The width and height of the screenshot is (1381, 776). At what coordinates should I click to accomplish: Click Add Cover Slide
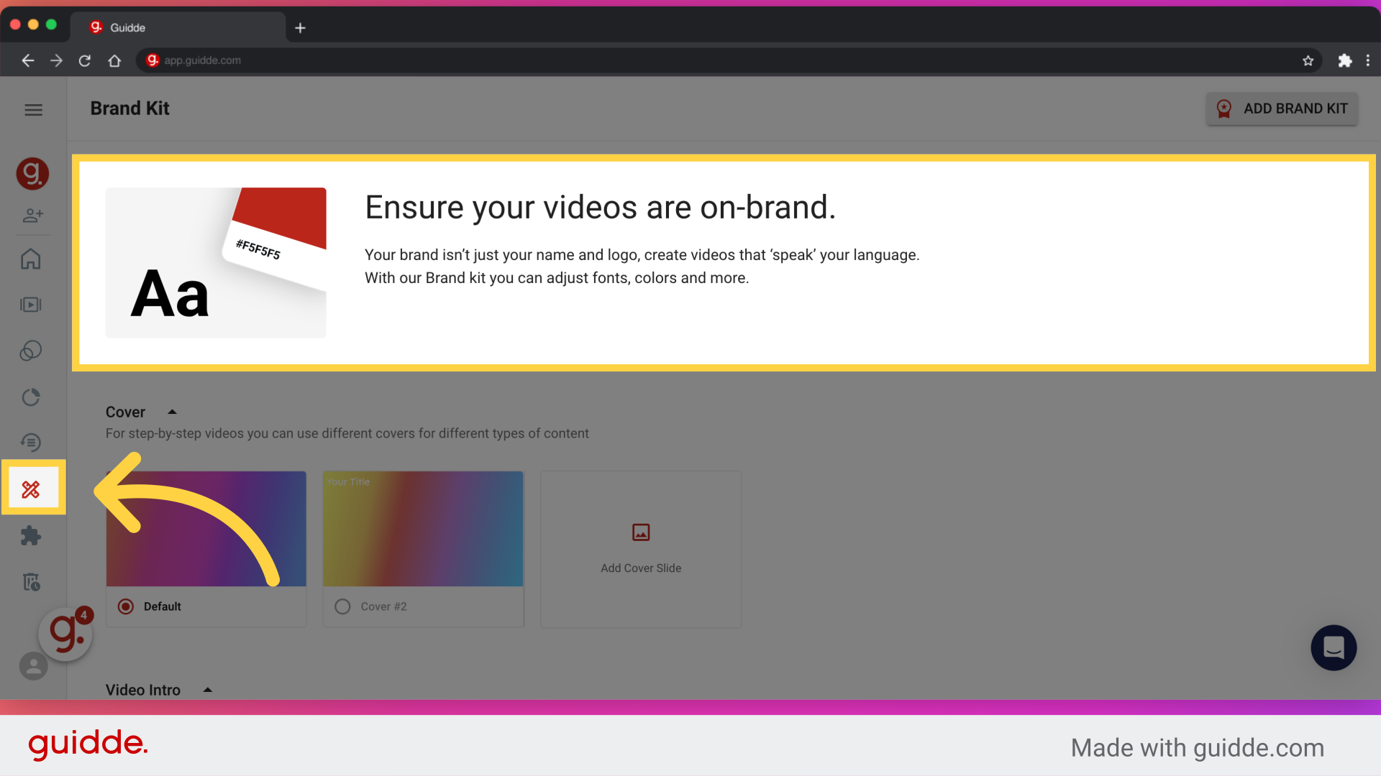(640, 549)
